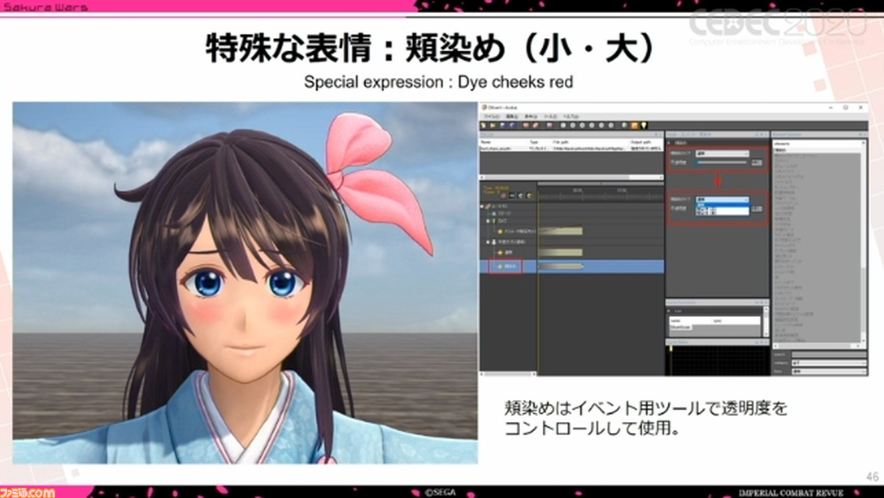884x498 pixels.
Task: Click the pencil root node icon in timeline tree
Action: 488,206
